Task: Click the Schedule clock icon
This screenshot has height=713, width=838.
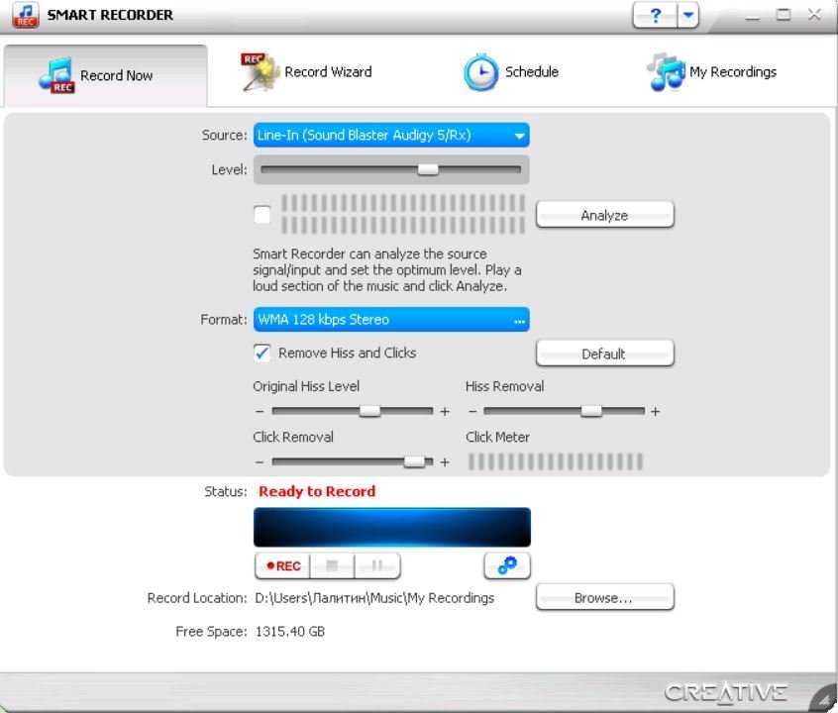Action: [x=481, y=72]
